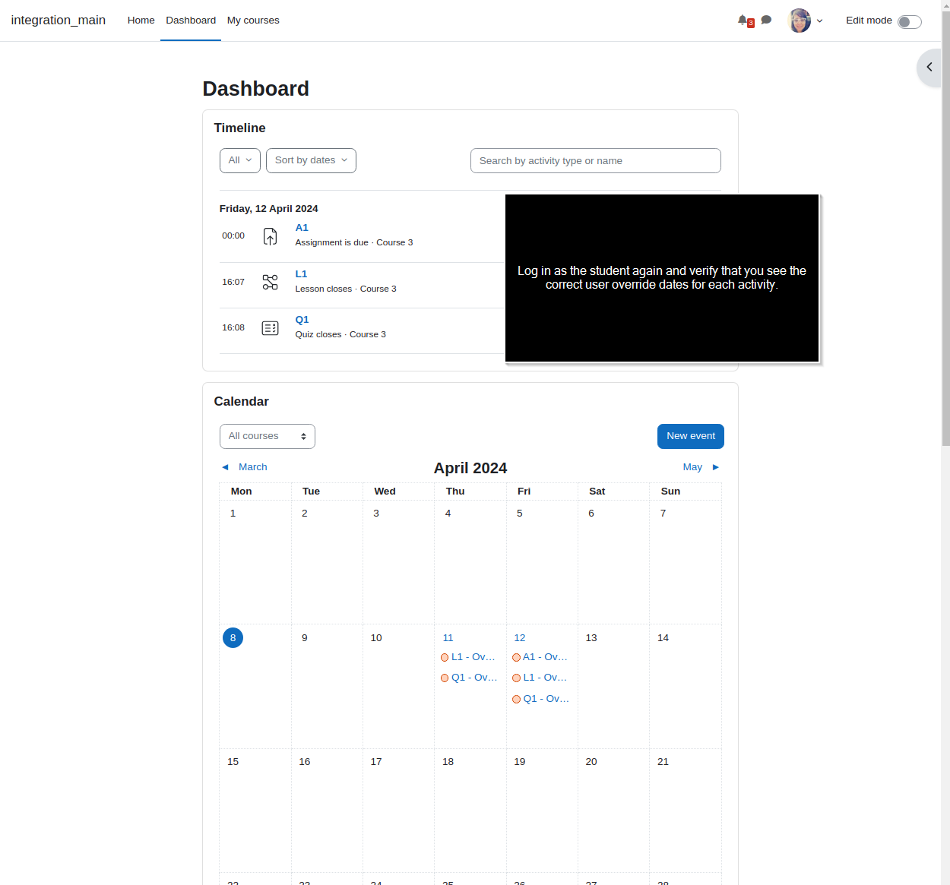
Task: Open the block drawer arrow
Action: (929, 68)
